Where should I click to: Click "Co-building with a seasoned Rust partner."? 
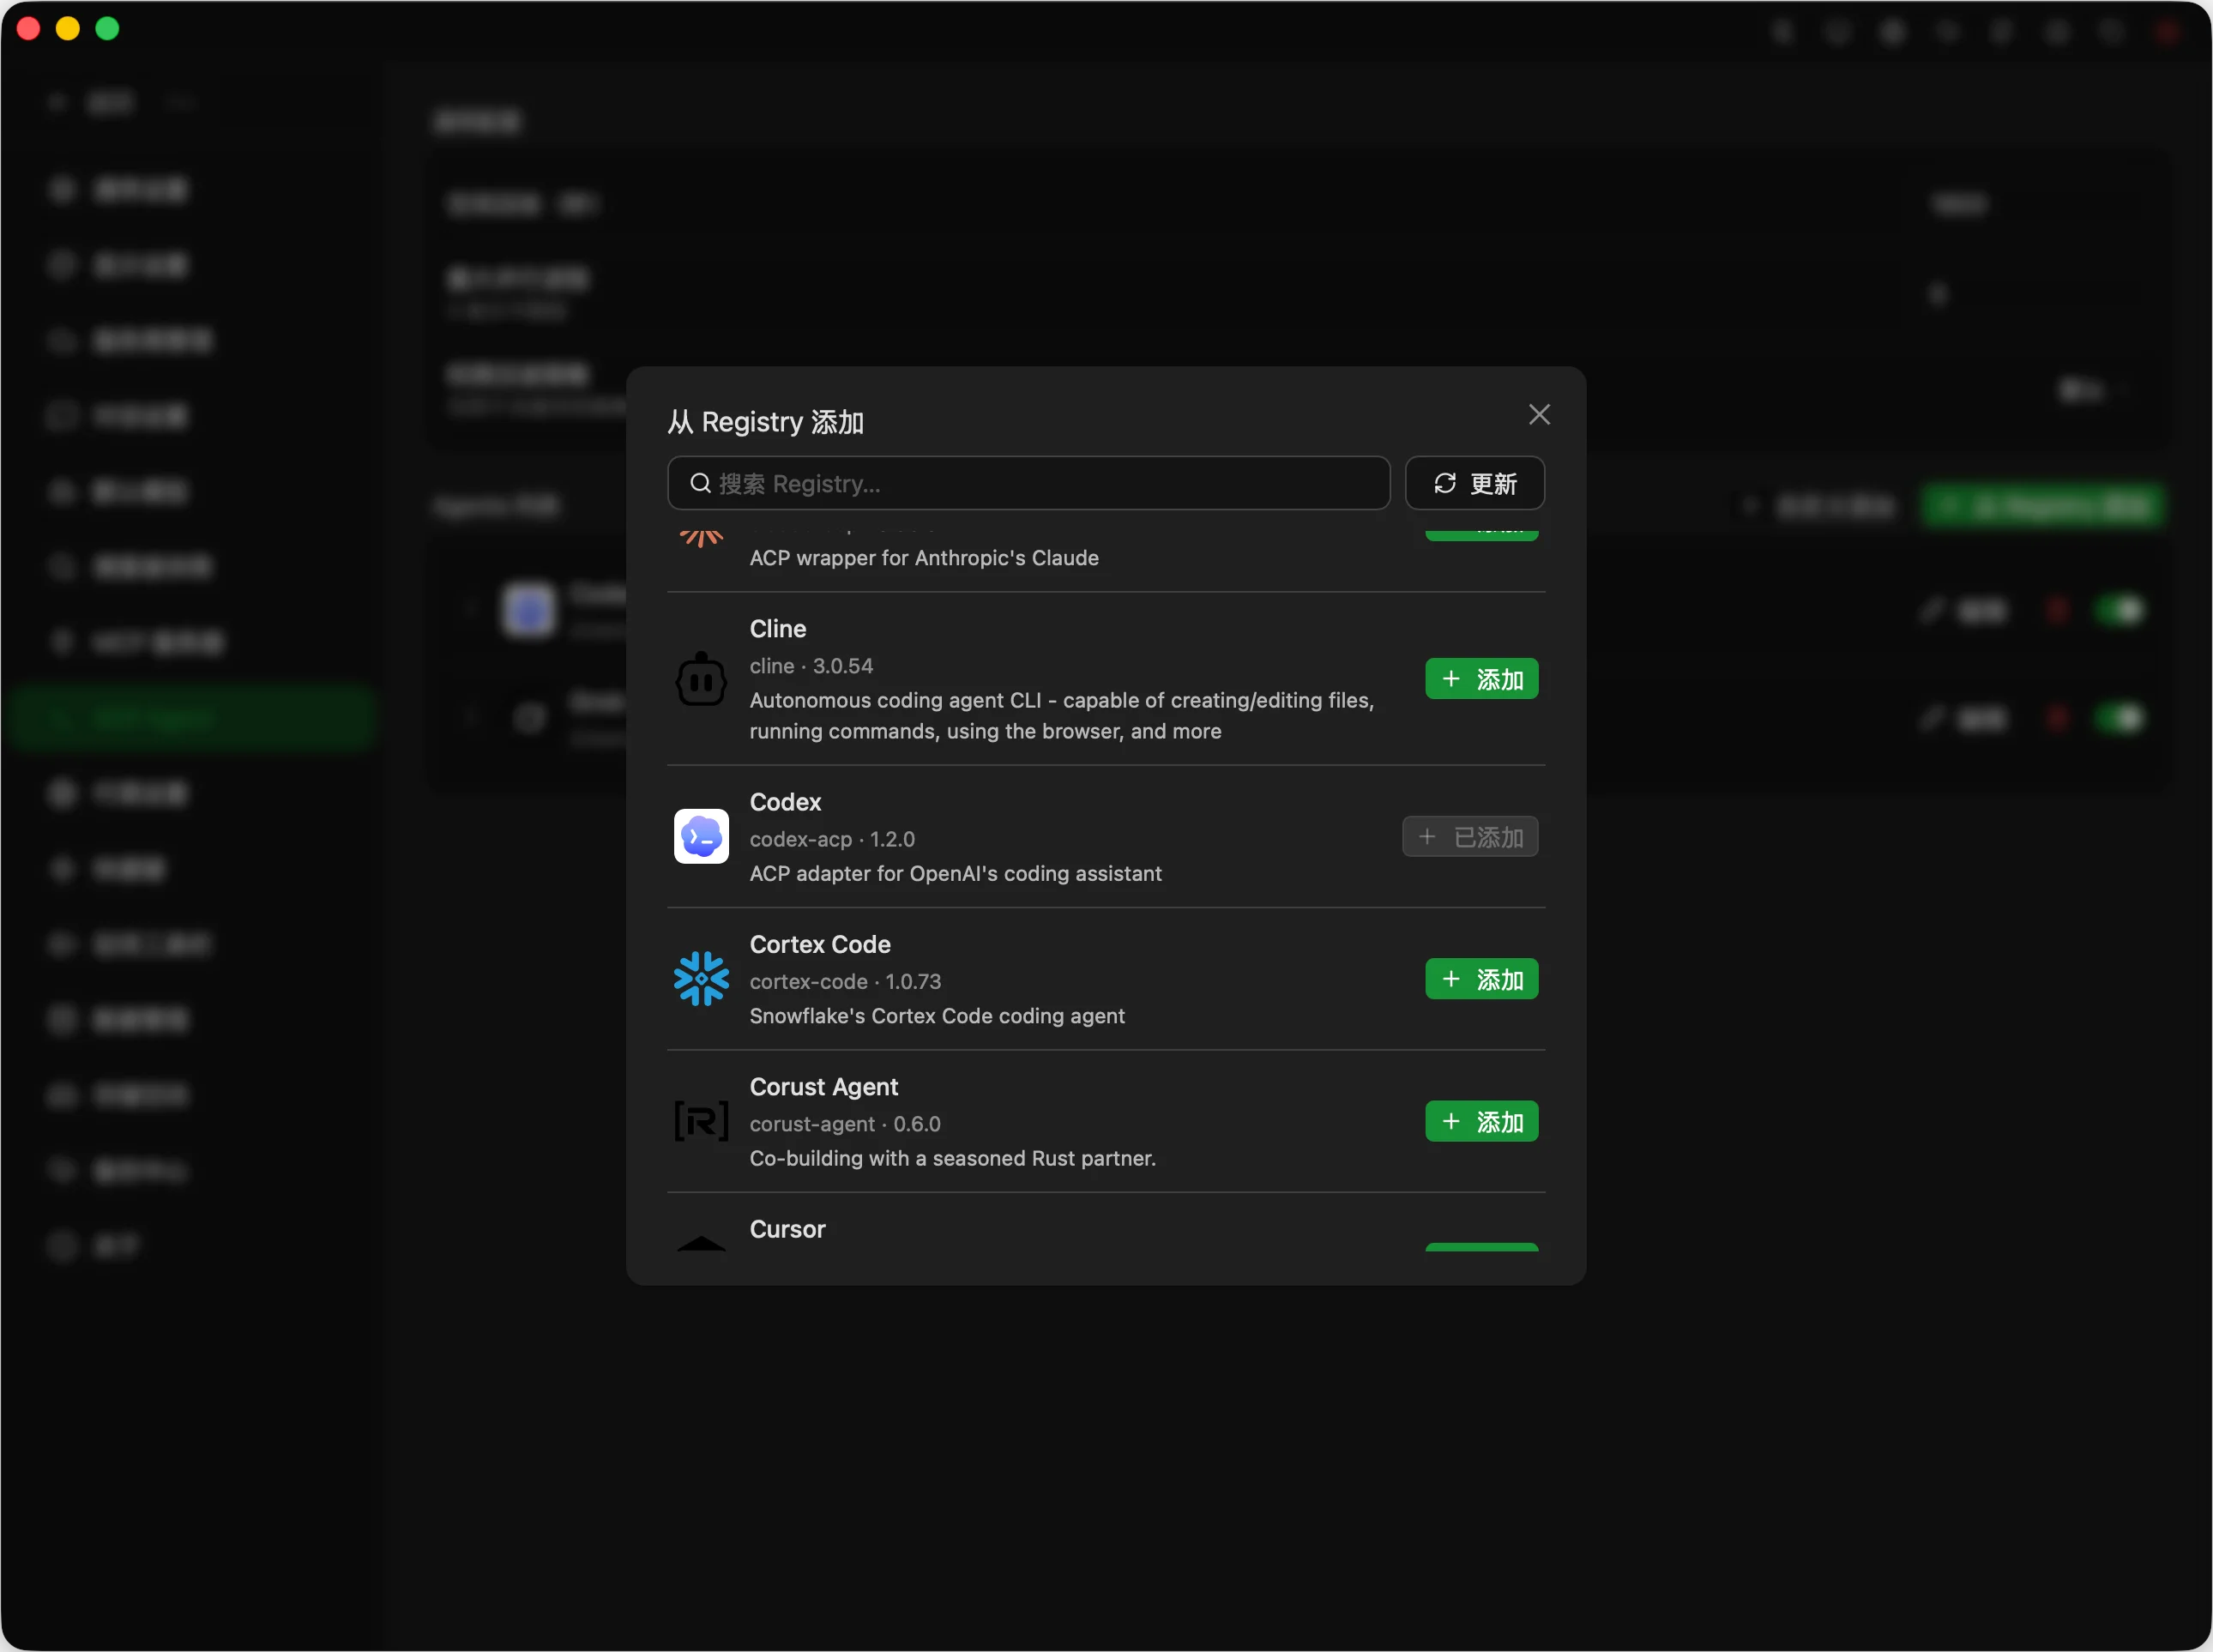953,1159
